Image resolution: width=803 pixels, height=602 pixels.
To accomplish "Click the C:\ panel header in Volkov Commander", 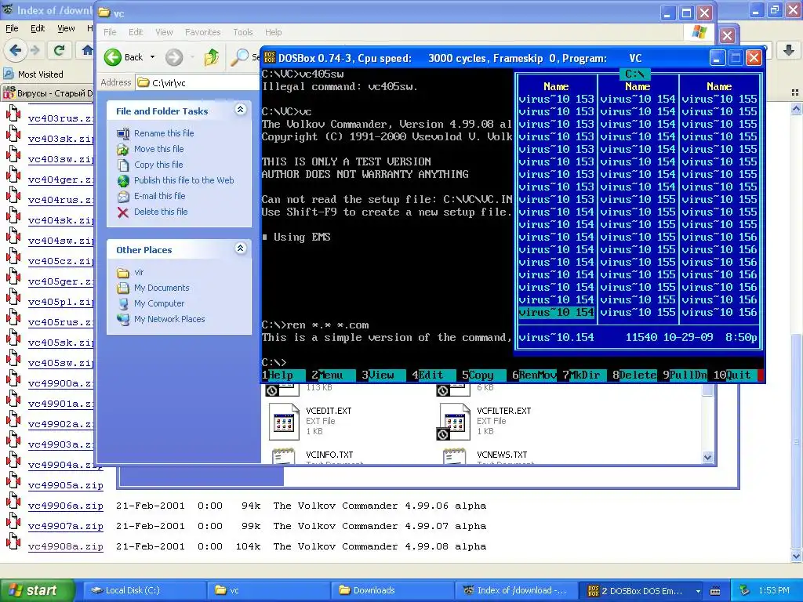I will [x=634, y=74].
